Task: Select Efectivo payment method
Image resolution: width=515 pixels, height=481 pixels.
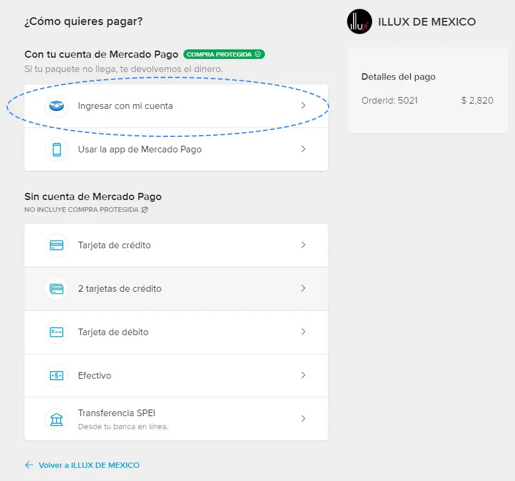Action: click(x=176, y=376)
